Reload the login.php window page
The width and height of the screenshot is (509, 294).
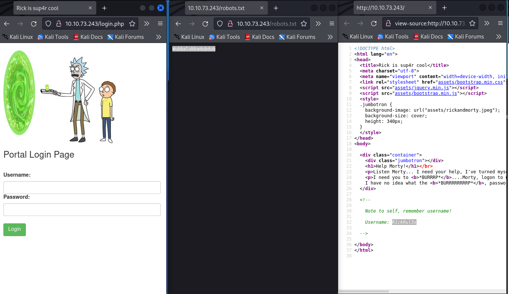[34, 24]
